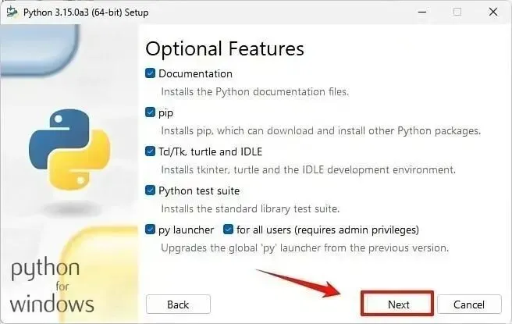The image size is (512, 324).
Task: Click the Optional Features heading
Action: (225, 49)
